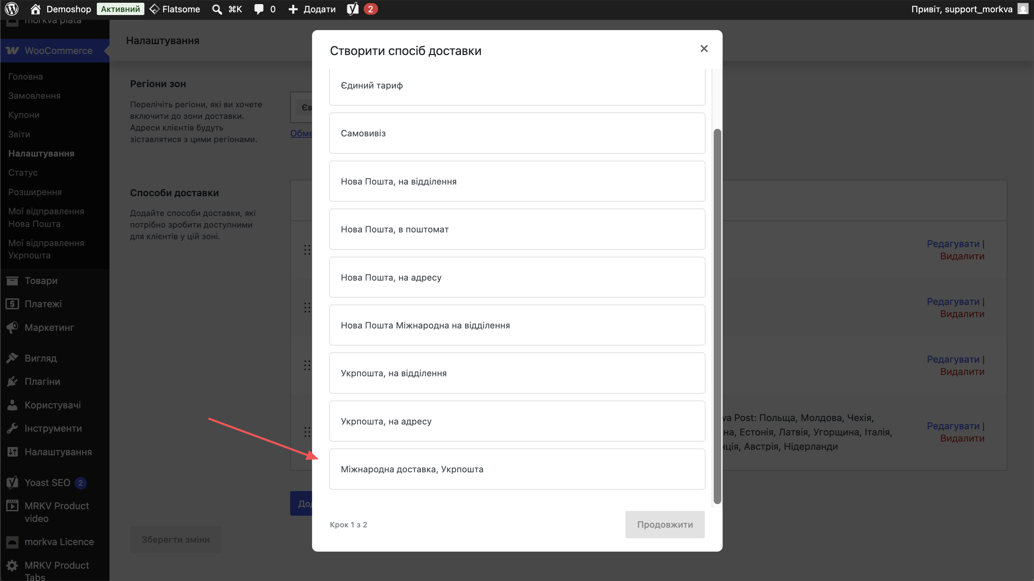Click Видалити link in the Nova Post countries row
Image resolution: width=1034 pixels, height=581 pixels.
tap(962, 438)
